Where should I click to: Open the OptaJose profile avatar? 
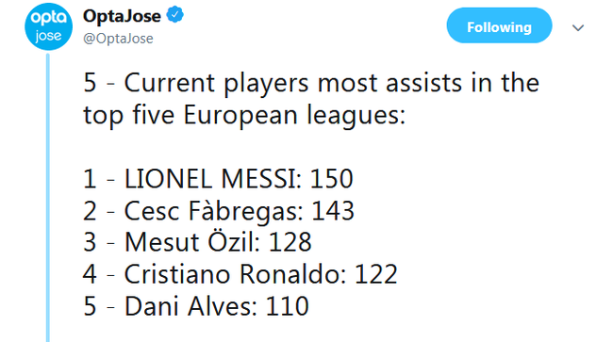pyautogui.click(x=48, y=26)
